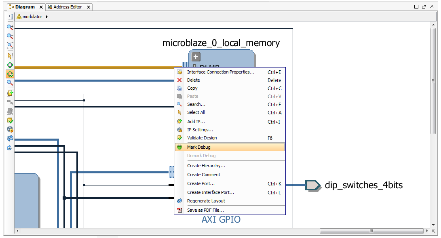Choose Mark Debug in the context menu
The height and width of the screenshot is (238, 441).
(x=230, y=147)
